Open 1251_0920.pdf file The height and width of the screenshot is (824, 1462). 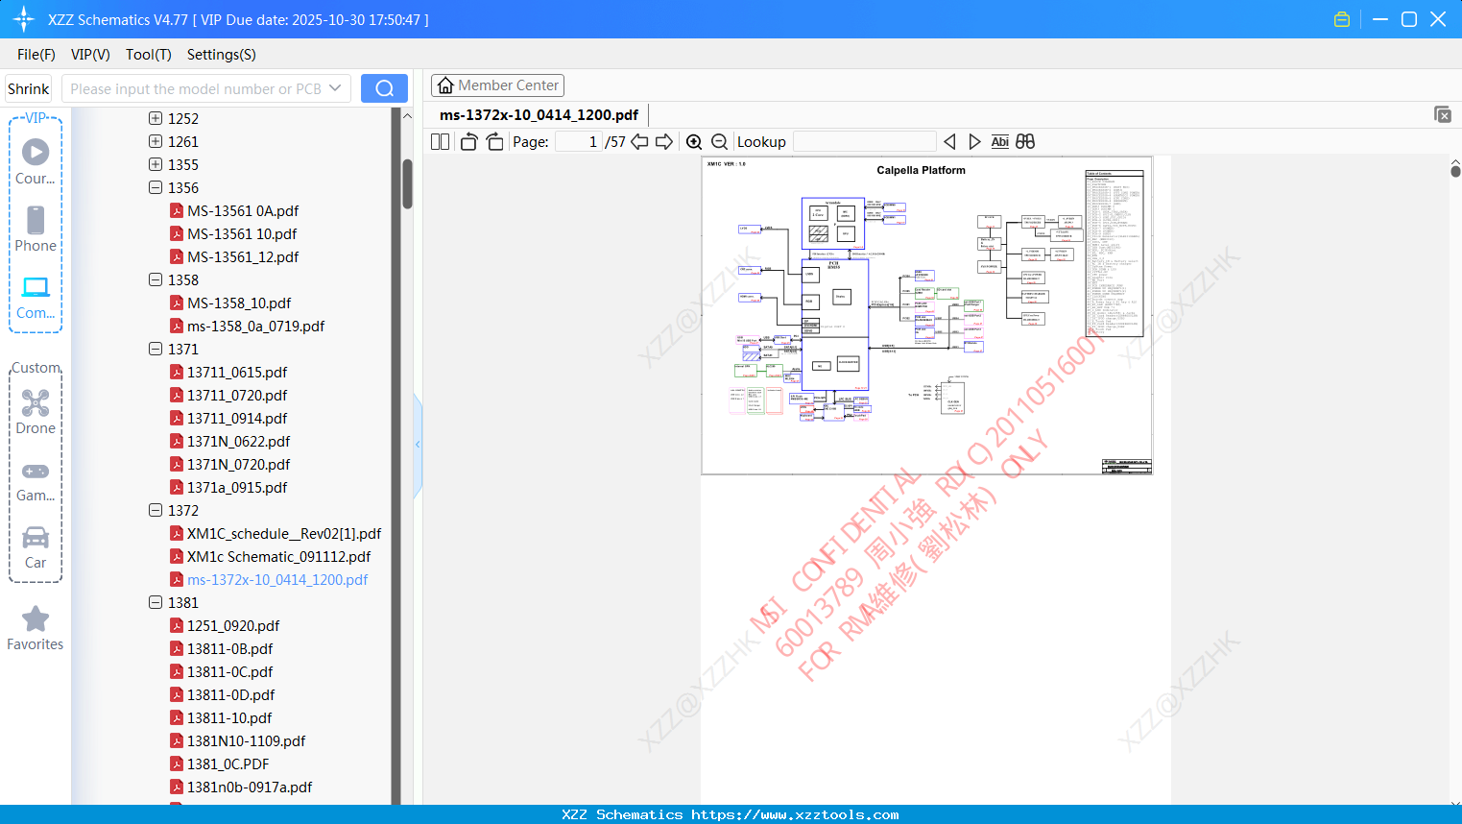233,625
